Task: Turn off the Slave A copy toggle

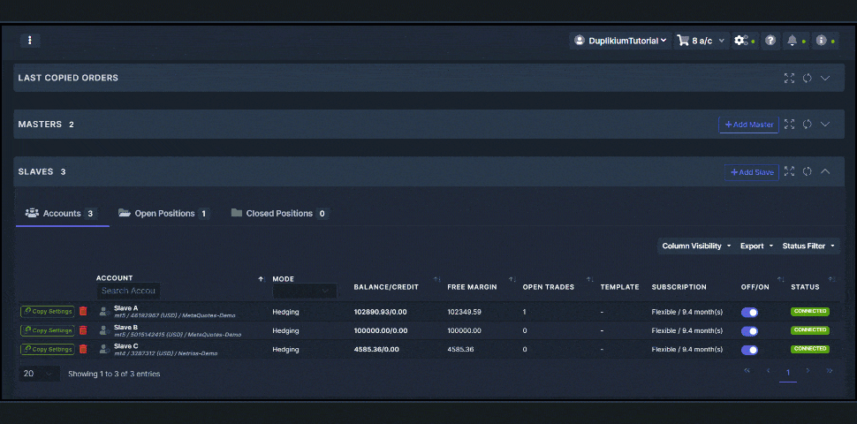Action: coord(749,312)
